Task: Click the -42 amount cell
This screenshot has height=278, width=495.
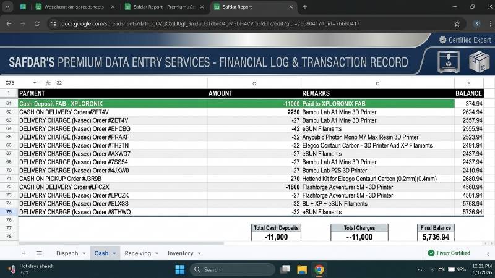Action: (254, 129)
